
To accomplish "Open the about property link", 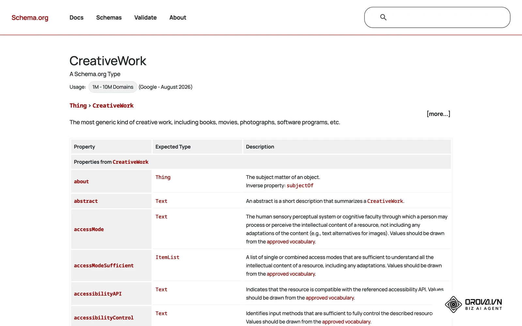I will click(x=81, y=182).
